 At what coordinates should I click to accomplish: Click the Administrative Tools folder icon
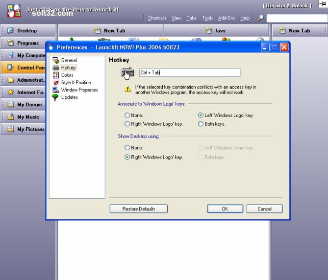[10, 80]
